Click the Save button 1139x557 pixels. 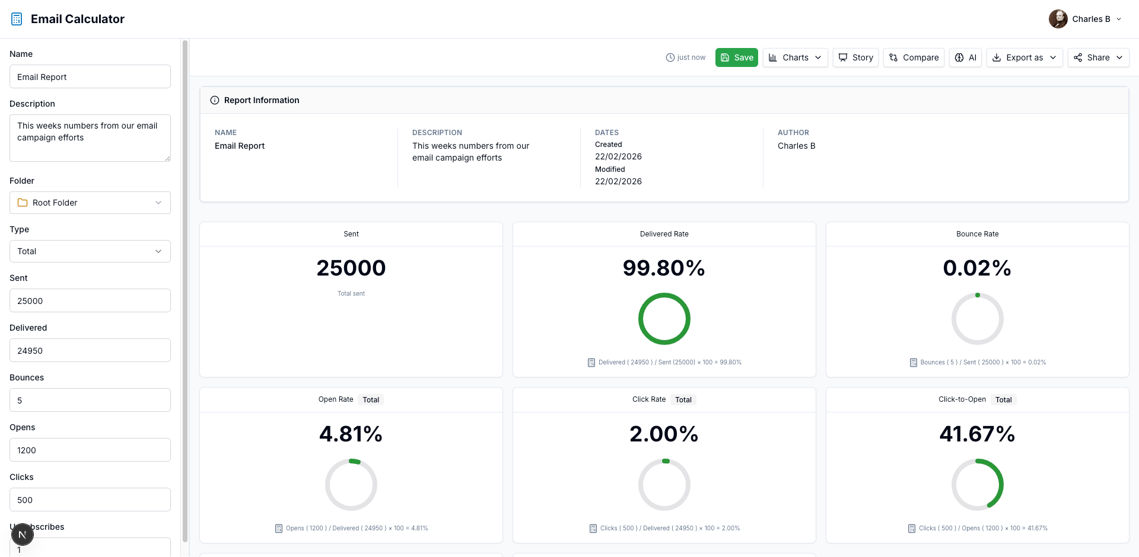(x=736, y=57)
